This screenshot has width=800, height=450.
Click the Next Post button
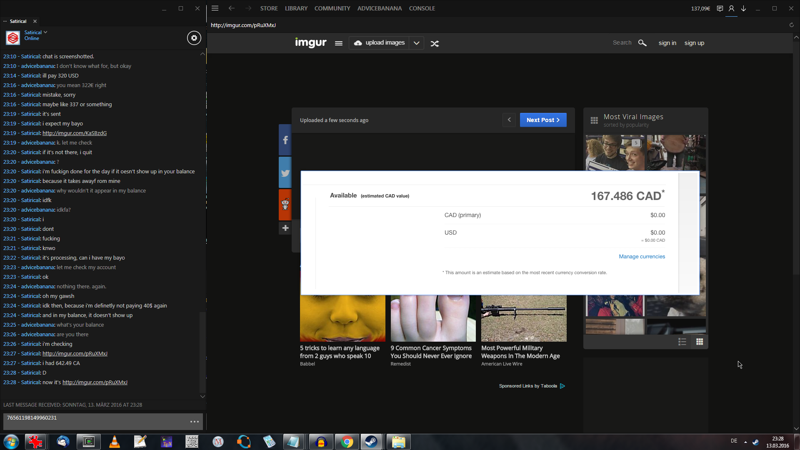tap(543, 120)
